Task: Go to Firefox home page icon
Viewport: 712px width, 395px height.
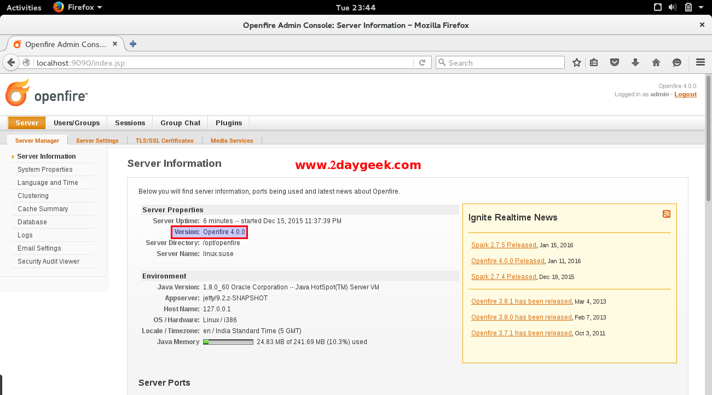Action: pos(656,62)
